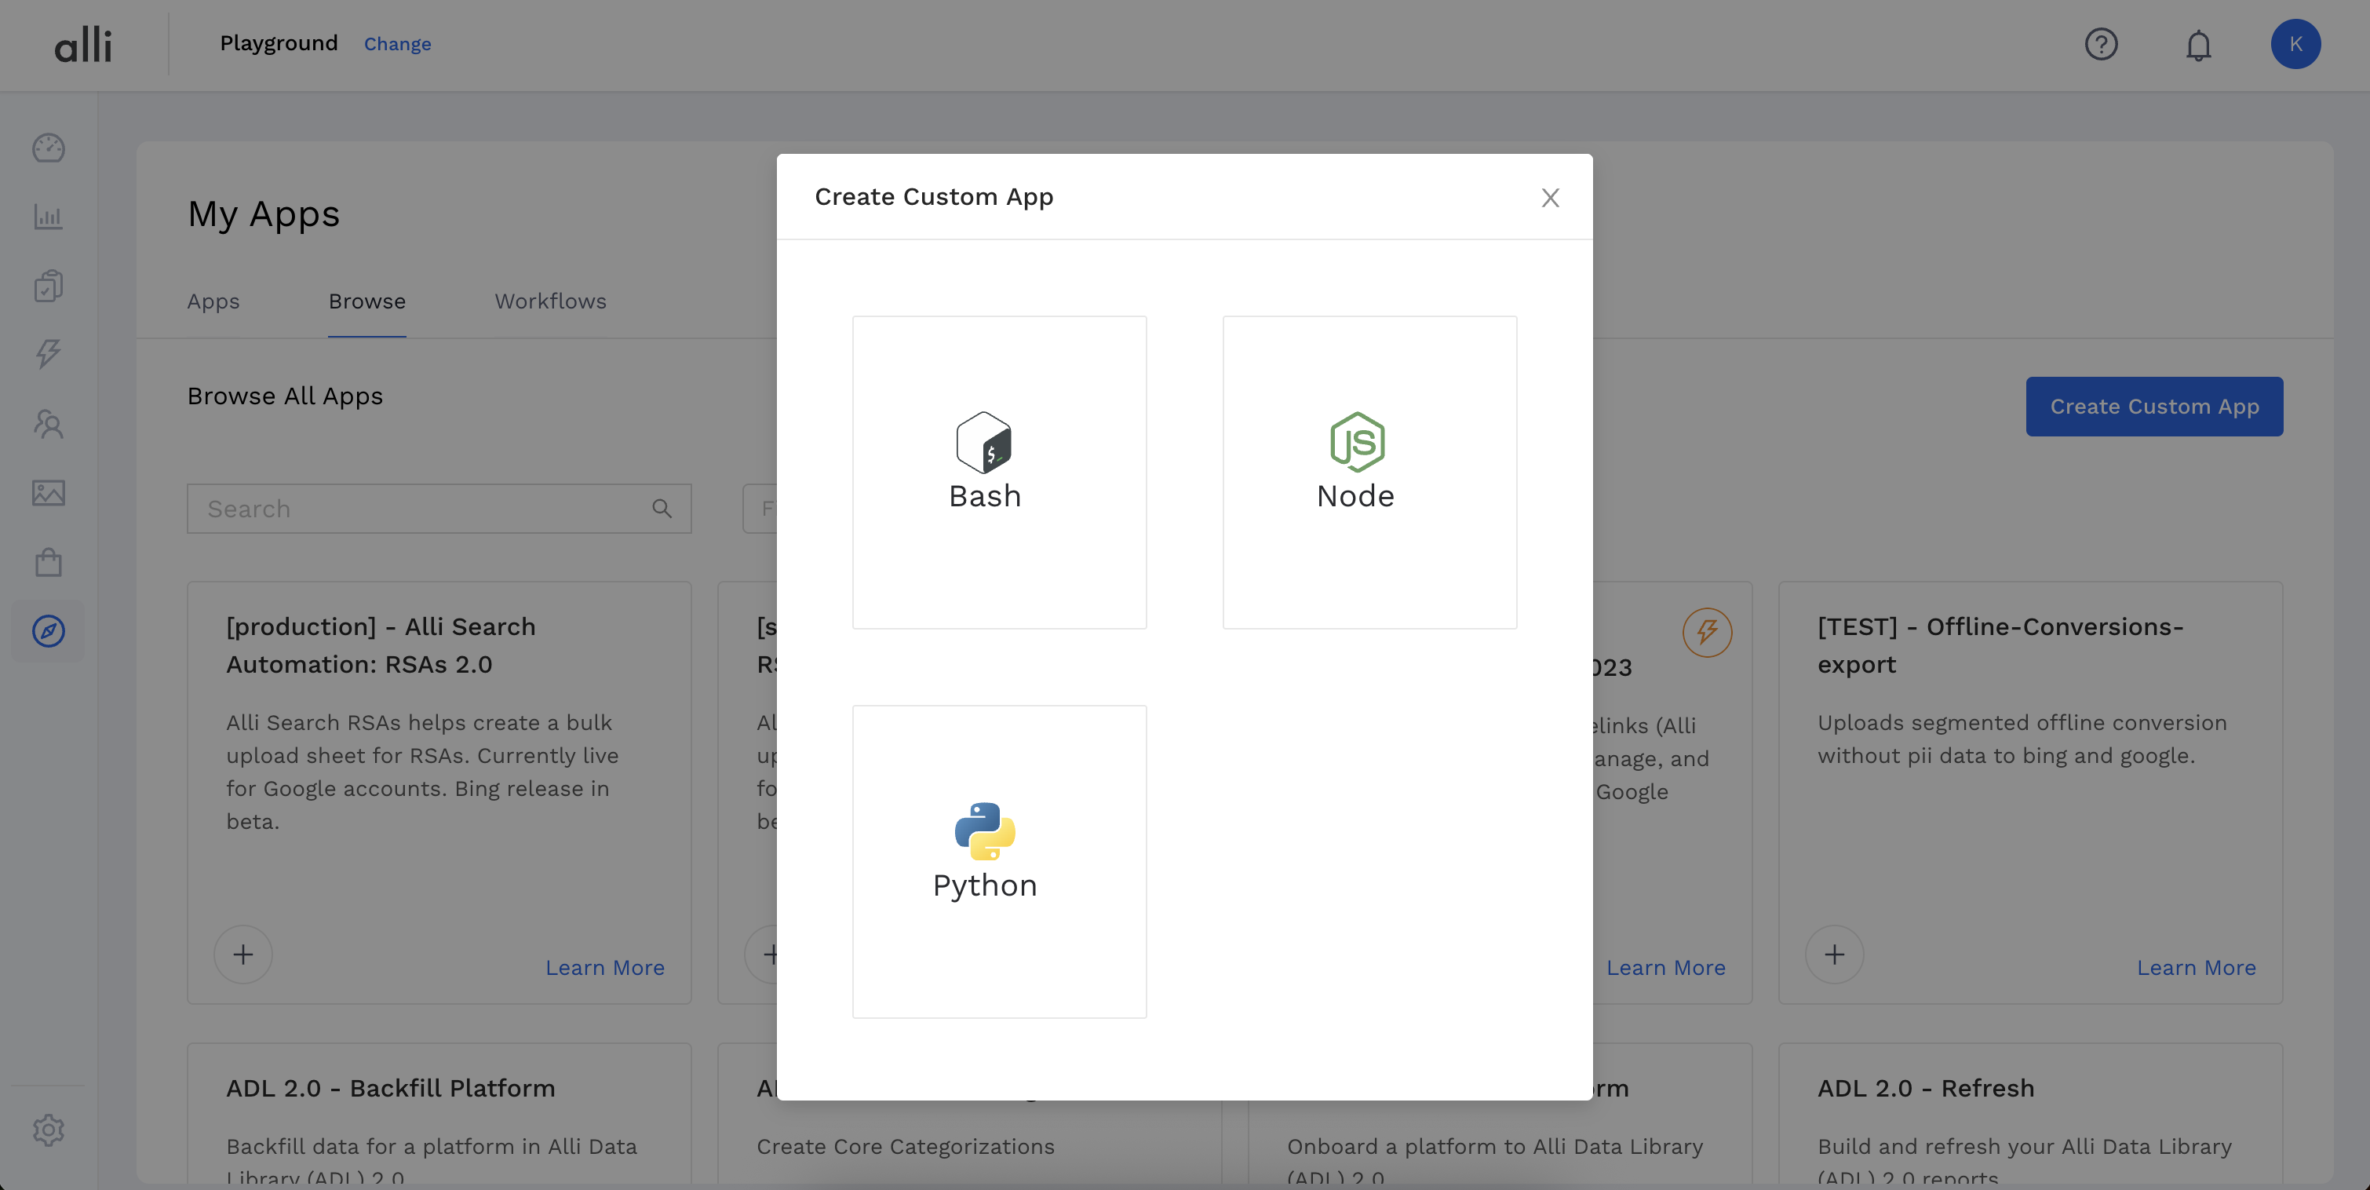The width and height of the screenshot is (2370, 1190).
Task: Open the user profile avatar K
Action: point(2295,44)
